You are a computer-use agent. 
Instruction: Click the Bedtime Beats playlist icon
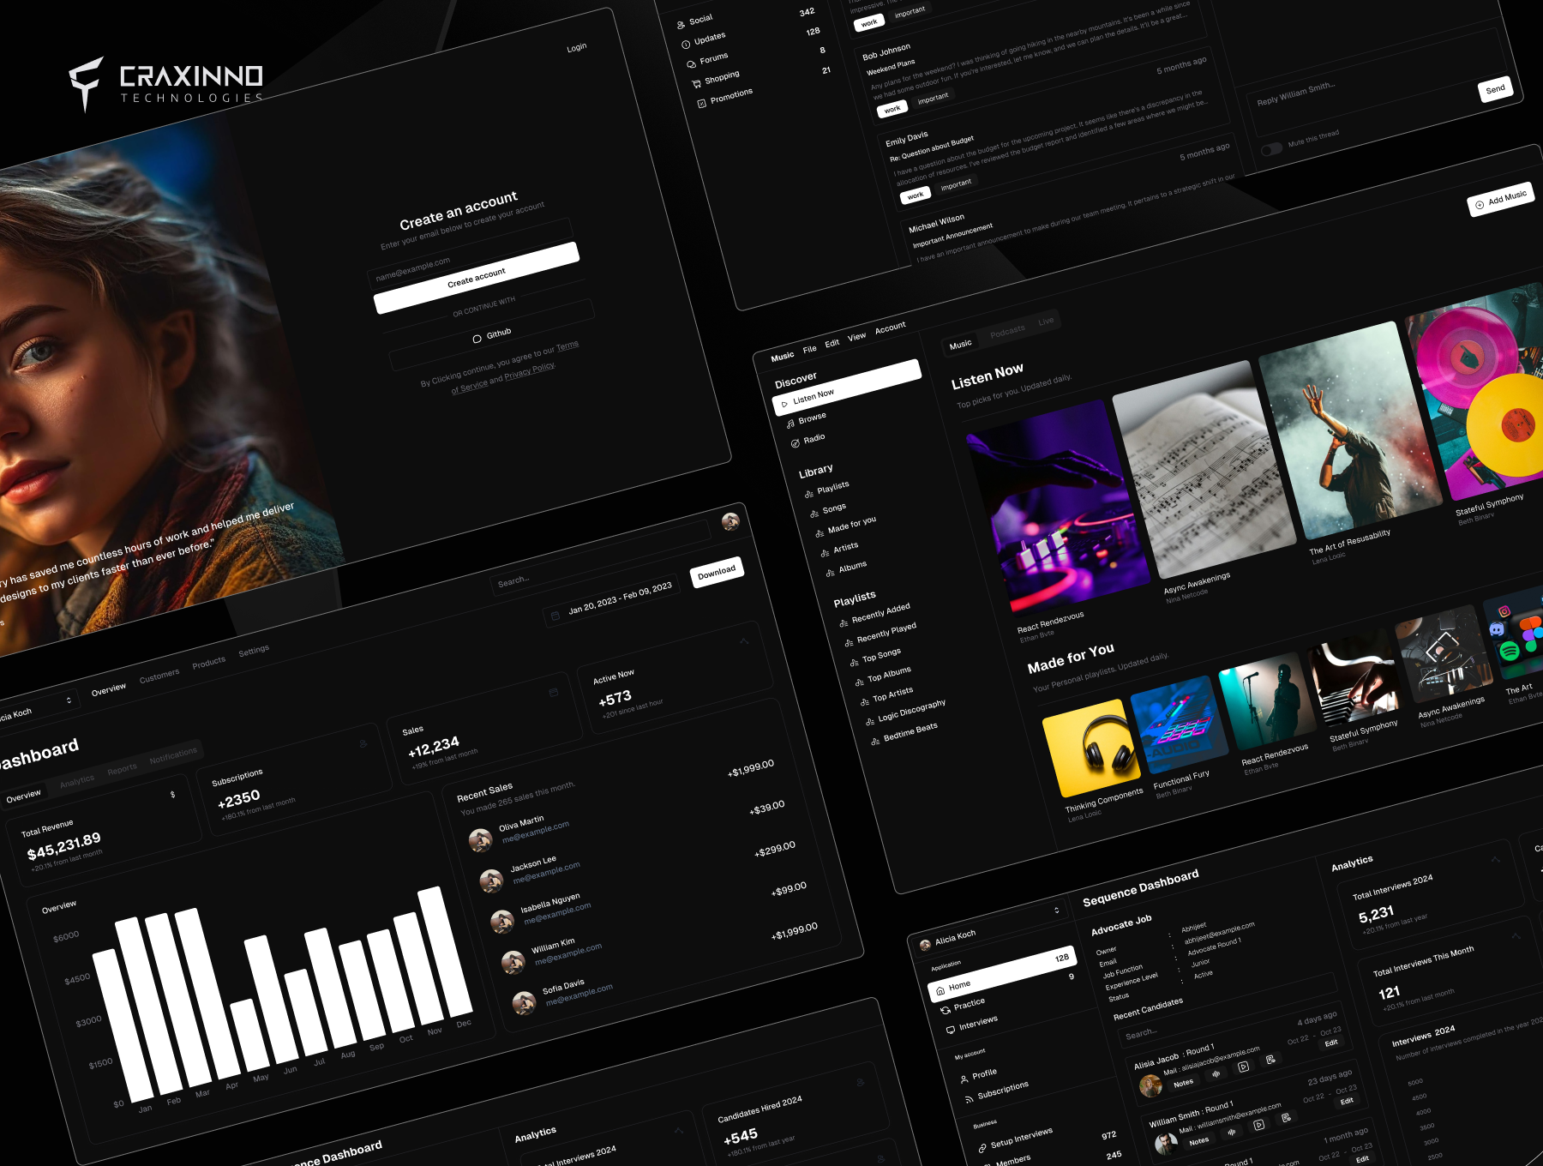point(875,741)
